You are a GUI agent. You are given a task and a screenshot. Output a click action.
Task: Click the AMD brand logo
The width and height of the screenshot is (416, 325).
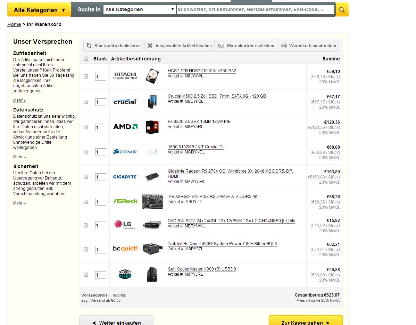point(125,127)
